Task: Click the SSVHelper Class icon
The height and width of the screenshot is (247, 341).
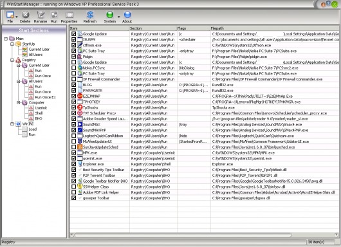Action: 80,187
